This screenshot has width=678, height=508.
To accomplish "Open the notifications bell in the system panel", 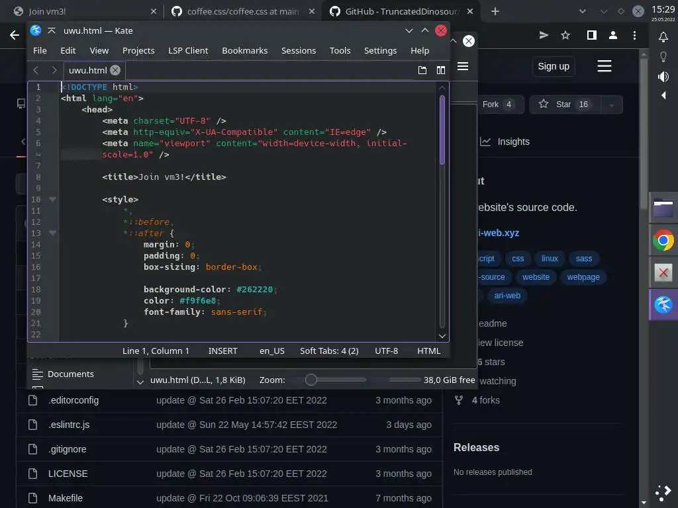I will 663,37.
